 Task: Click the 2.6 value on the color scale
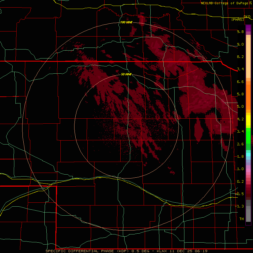(x=240, y=144)
